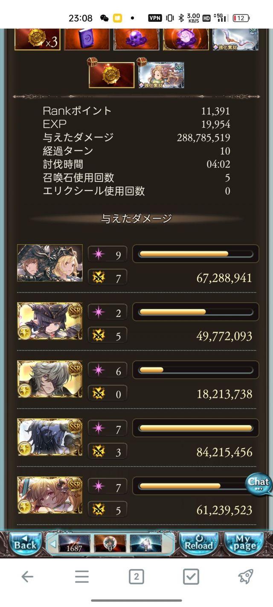
Task: Tap main character portrait with 67,288,941 damage
Action: click(x=50, y=263)
